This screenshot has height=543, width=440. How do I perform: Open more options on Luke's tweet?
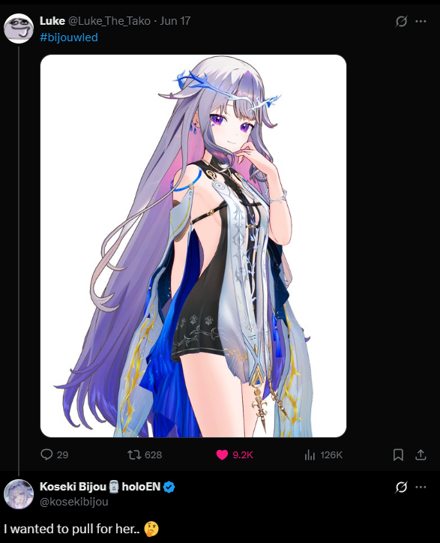point(421,22)
